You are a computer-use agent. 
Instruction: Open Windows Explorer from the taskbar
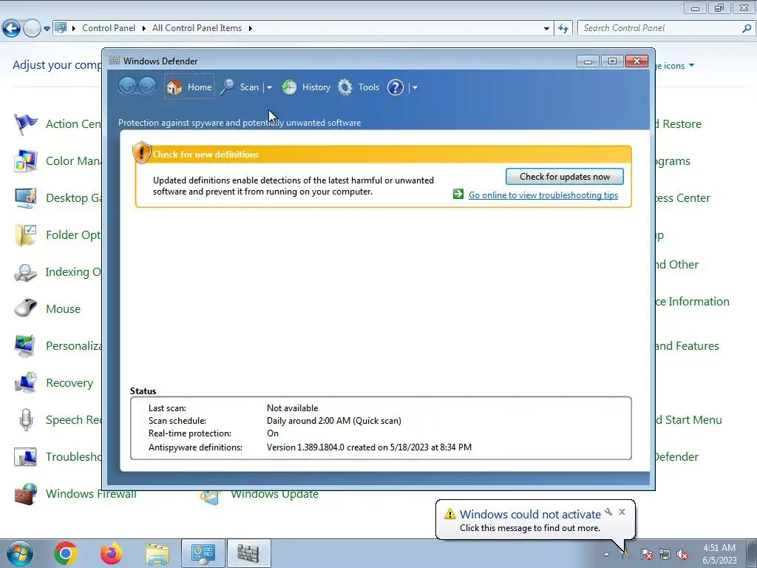[157, 554]
